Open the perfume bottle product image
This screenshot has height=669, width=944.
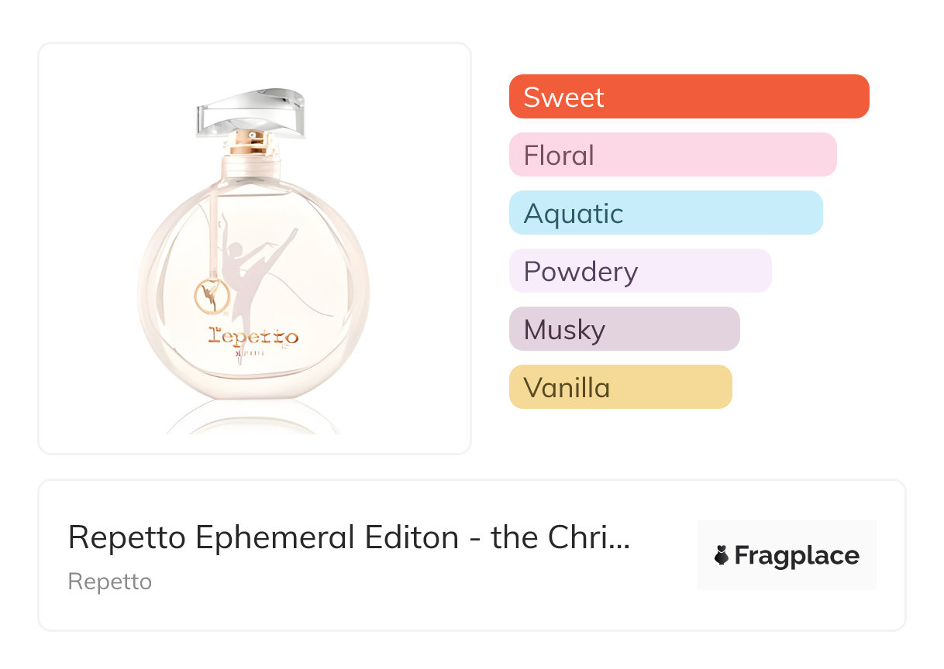[254, 248]
